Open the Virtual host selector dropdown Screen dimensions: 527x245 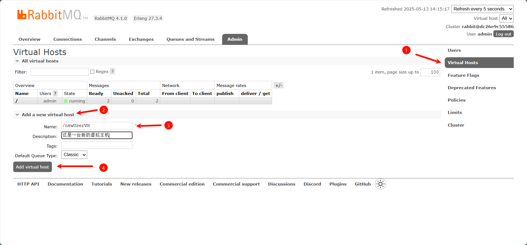(507, 18)
